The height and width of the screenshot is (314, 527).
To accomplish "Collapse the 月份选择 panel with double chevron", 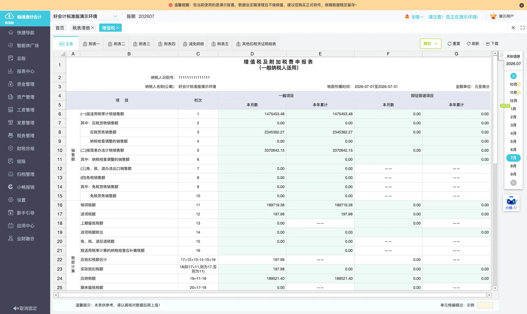I will [x=501, y=55].
